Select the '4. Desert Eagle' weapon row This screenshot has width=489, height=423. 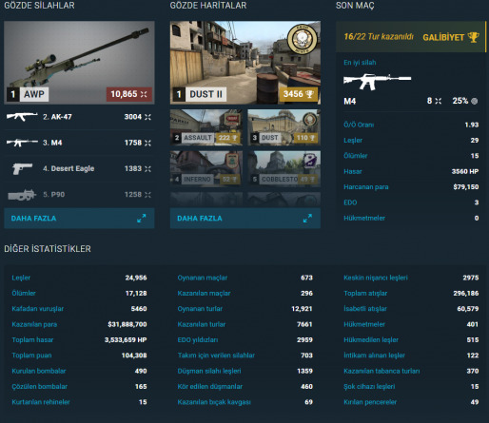pyautogui.click(x=79, y=168)
